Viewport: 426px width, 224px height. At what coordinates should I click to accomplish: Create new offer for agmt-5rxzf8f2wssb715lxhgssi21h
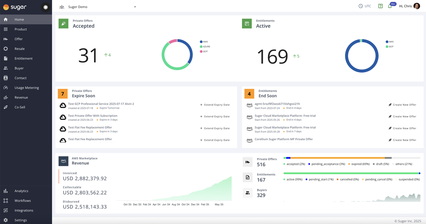403,105
